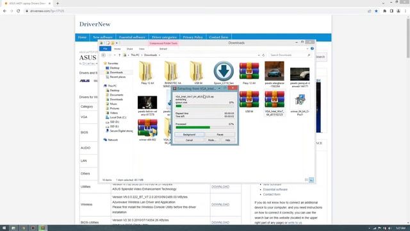Click DOWNLOAD link in the Wireless row

coord(220,205)
